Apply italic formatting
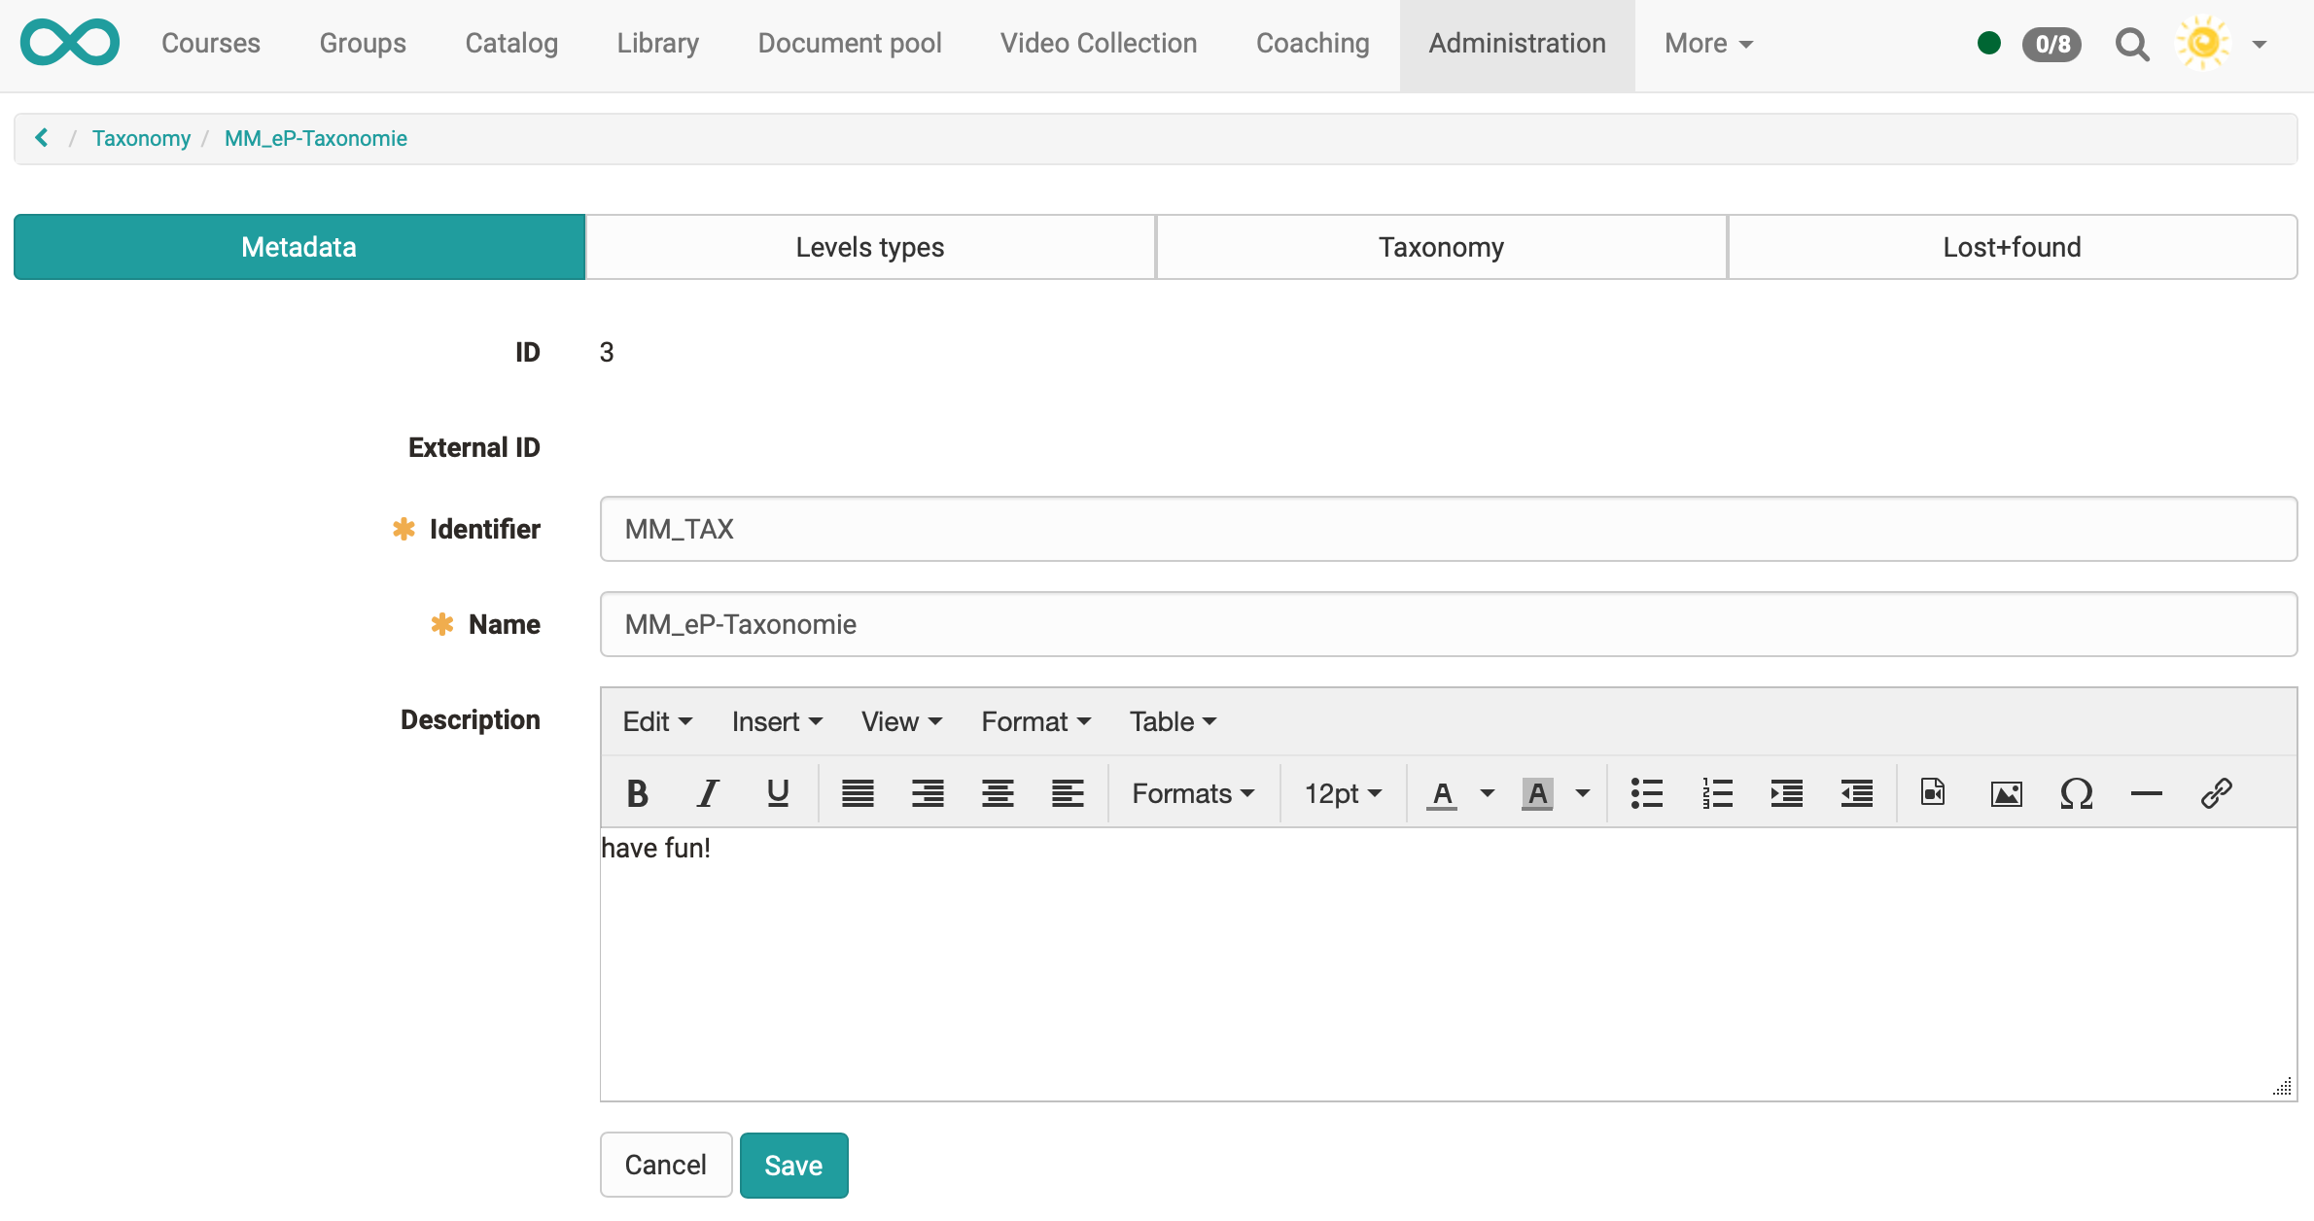2314x1221 pixels. 707,793
